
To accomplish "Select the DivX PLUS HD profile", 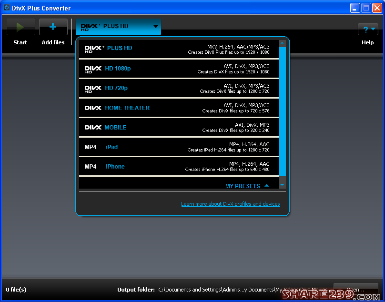I will tap(179, 49).
